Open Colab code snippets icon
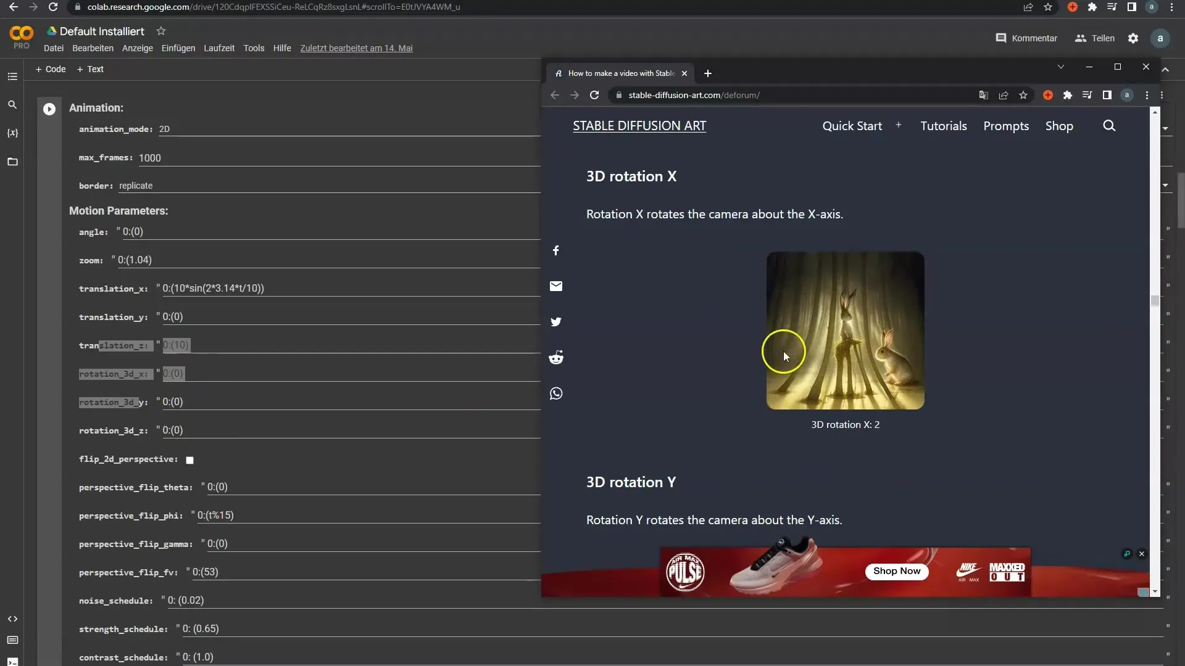The width and height of the screenshot is (1185, 666). 12,619
